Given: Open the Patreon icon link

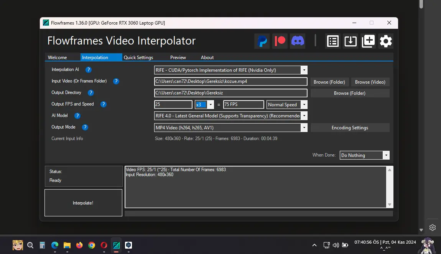Looking at the screenshot, I should (280, 41).
